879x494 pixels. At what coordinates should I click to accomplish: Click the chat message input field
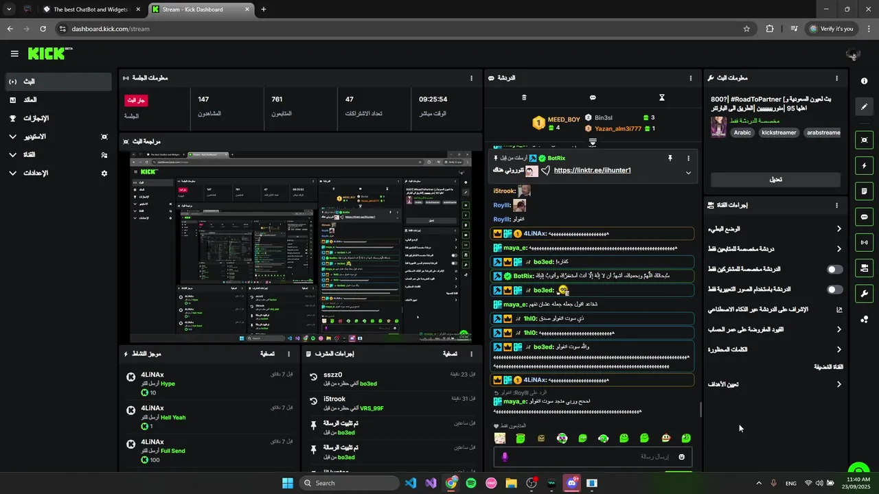(x=593, y=456)
